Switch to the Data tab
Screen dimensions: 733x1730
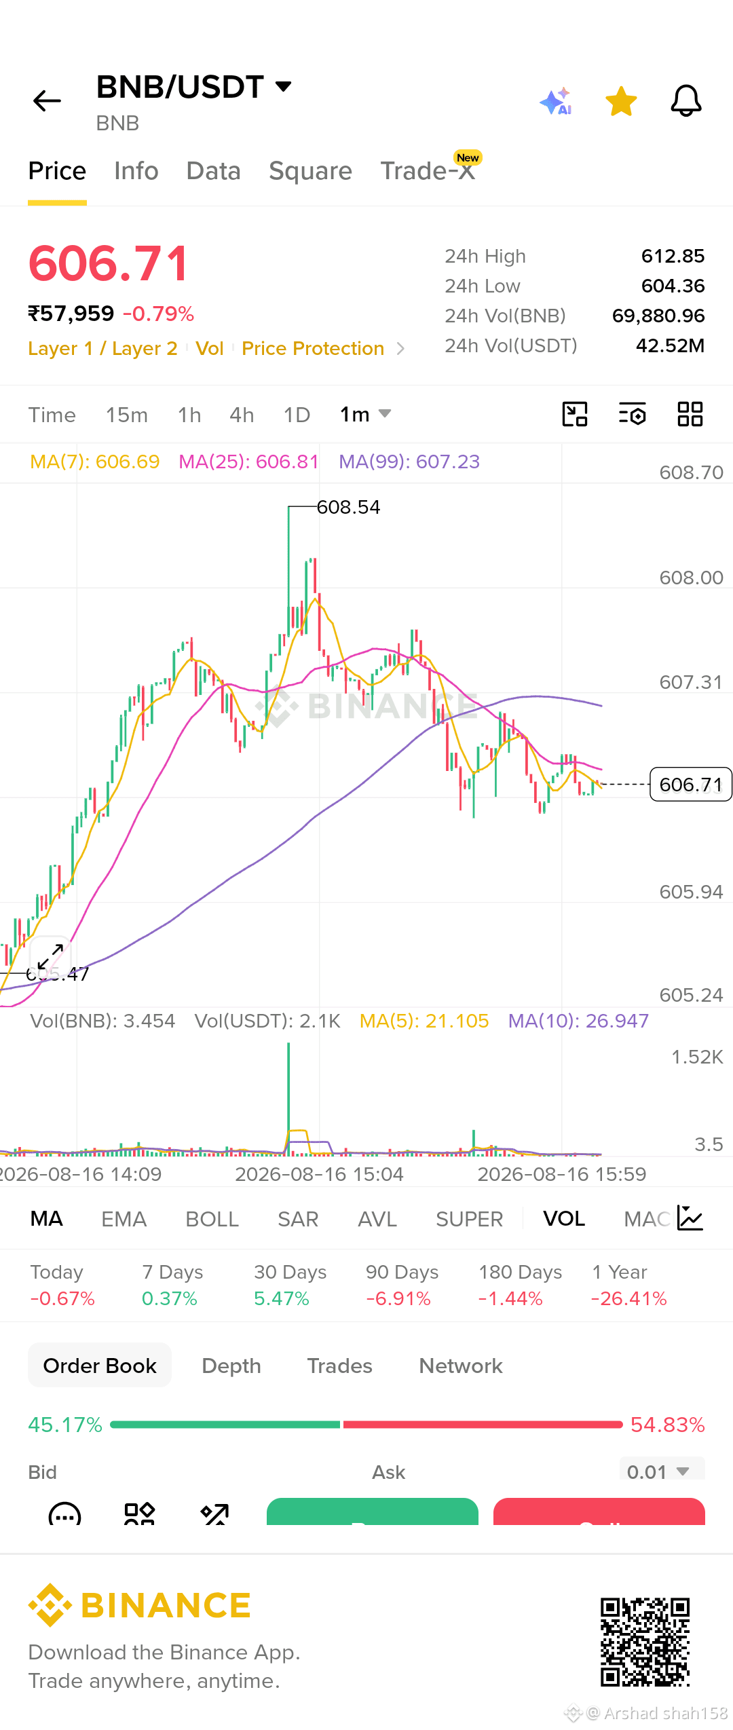[214, 171]
